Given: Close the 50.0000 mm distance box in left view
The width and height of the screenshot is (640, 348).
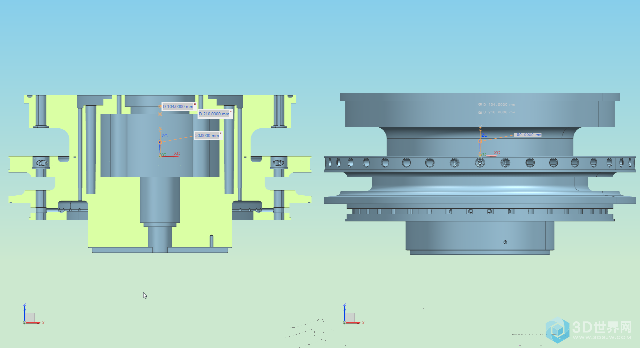Looking at the screenshot, I should 221,133.
